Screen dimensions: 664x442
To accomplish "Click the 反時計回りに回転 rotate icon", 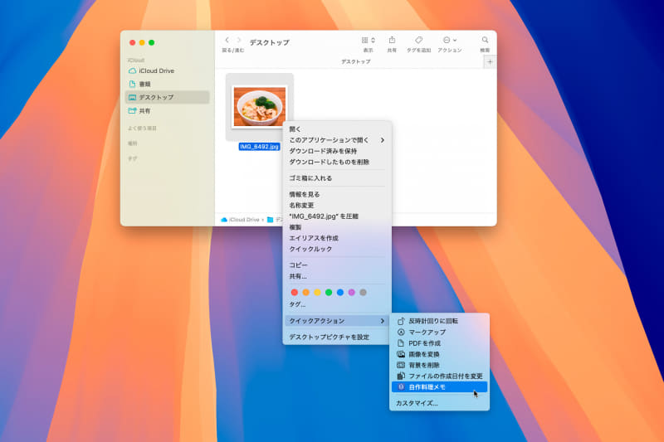I will (401, 321).
